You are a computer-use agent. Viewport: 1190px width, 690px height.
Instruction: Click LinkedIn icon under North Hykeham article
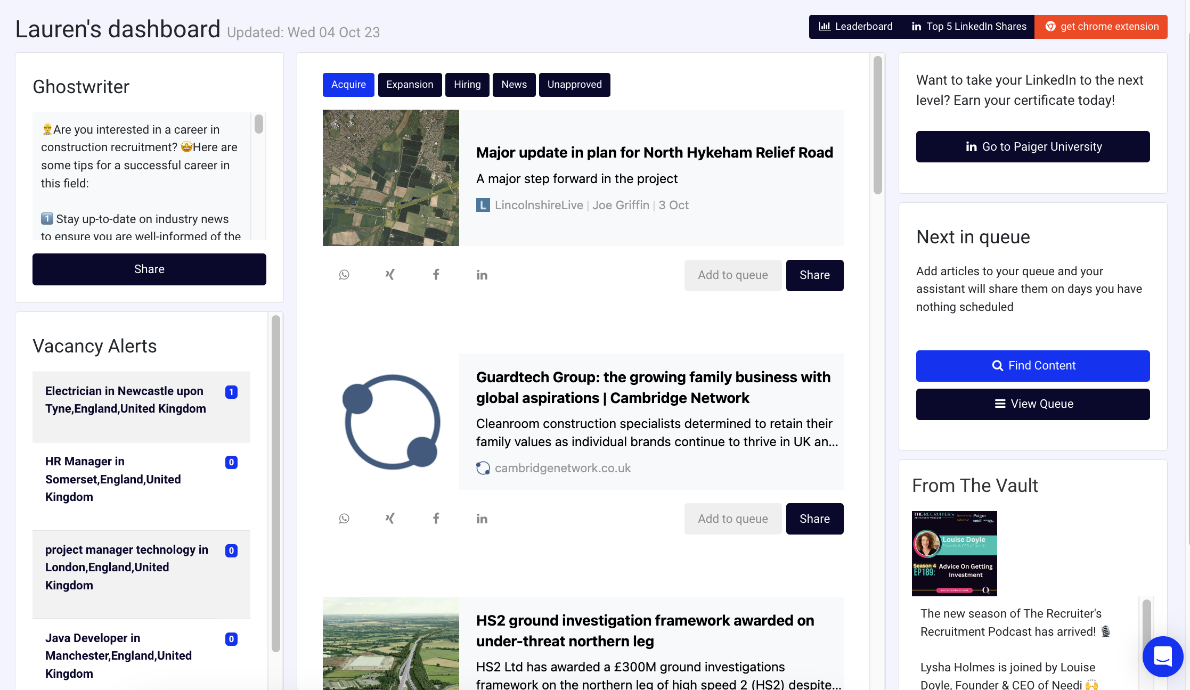[482, 275]
